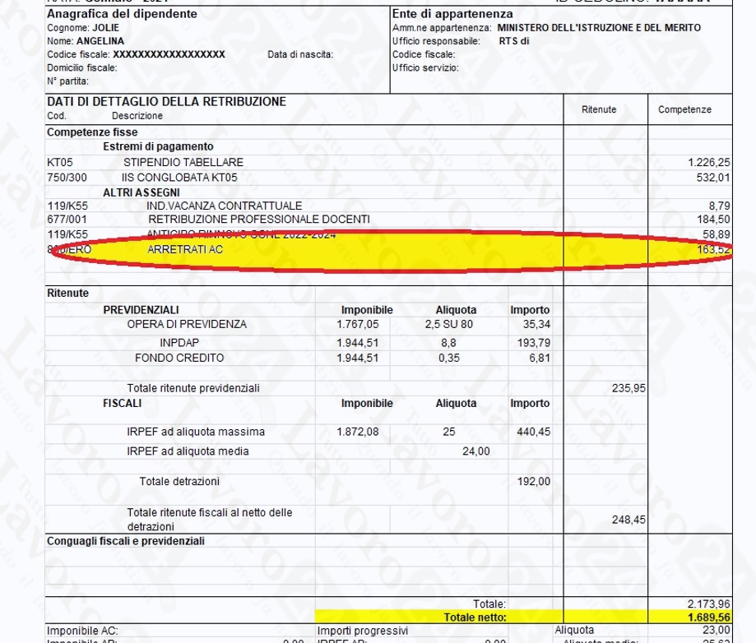Screen dimensions: 756x643
Task: Select the surname value JOLIE
Action: point(105,27)
